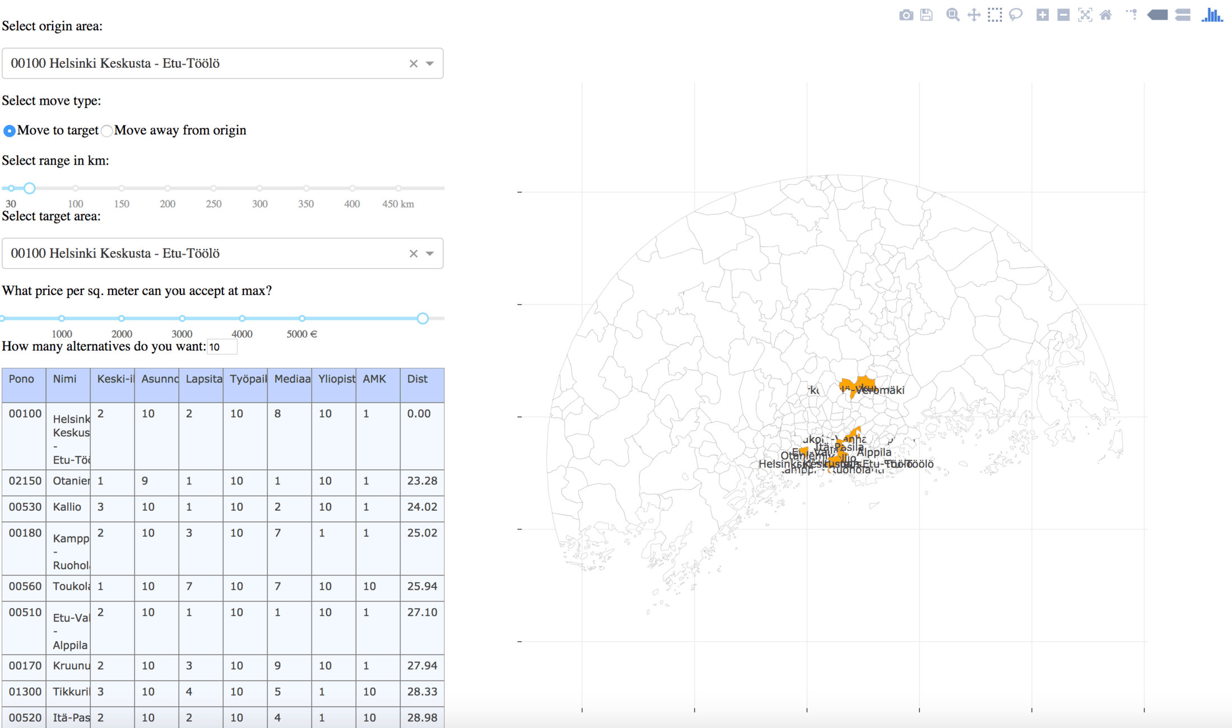Click the Zoom out minus icon
The width and height of the screenshot is (1232, 728).
click(1063, 15)
